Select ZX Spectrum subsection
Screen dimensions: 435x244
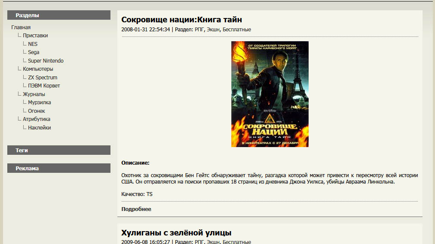point(43,78)
